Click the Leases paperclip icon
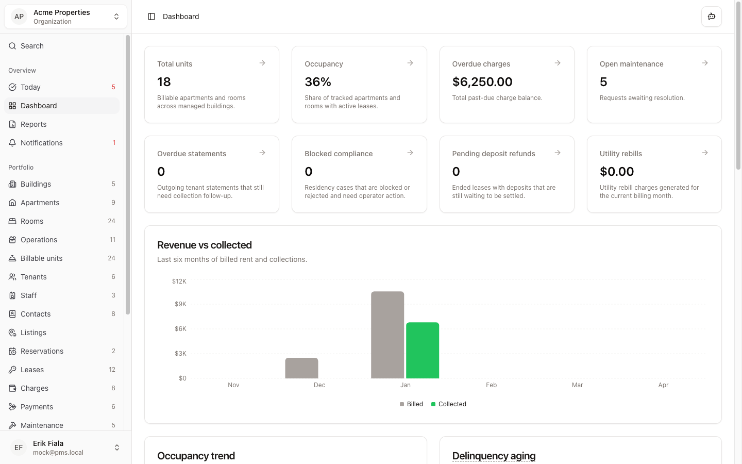Viewport: 742px width, 464px height. coord(12,369)
